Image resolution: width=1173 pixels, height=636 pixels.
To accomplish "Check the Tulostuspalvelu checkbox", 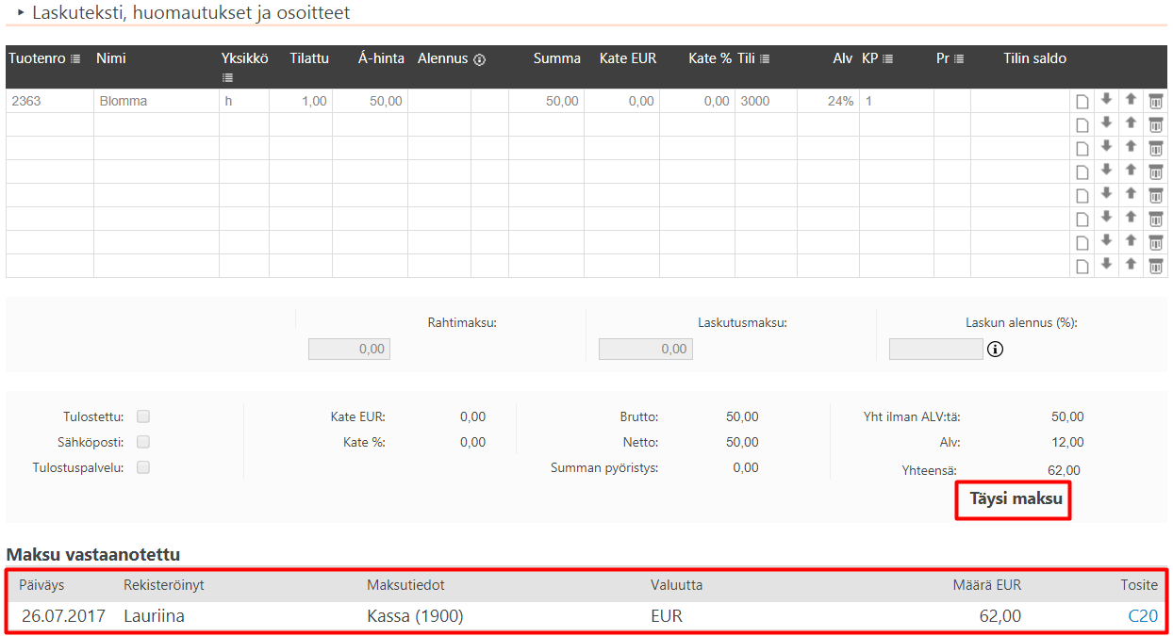I will (143, 467).
